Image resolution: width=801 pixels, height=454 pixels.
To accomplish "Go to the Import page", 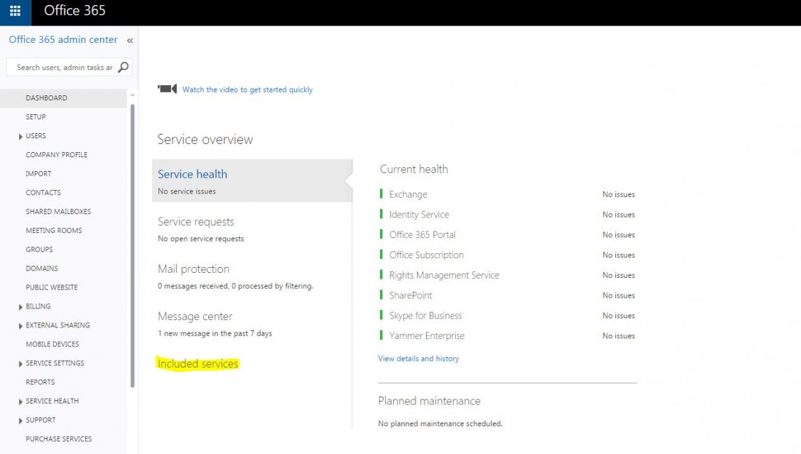I will tap(39, 174).
